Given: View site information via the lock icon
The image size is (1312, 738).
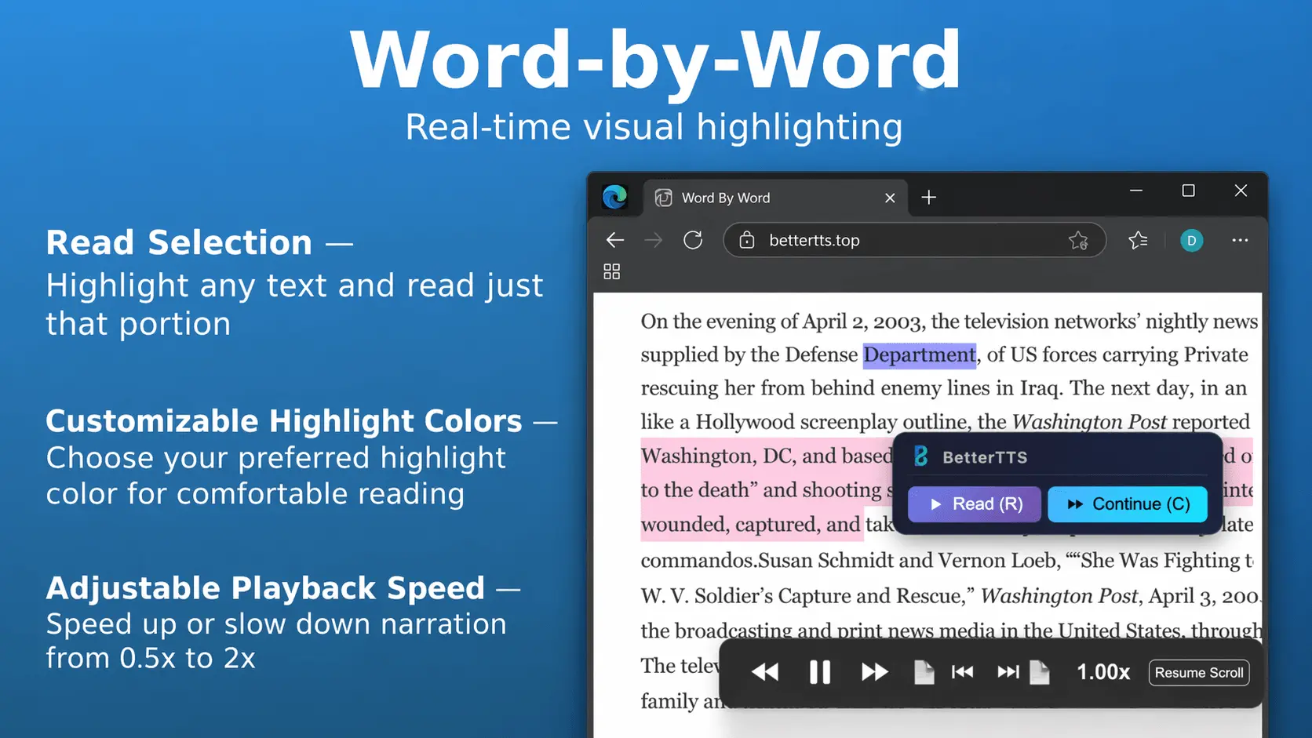Looking at the screenshot, I should [x=747, y=240].
